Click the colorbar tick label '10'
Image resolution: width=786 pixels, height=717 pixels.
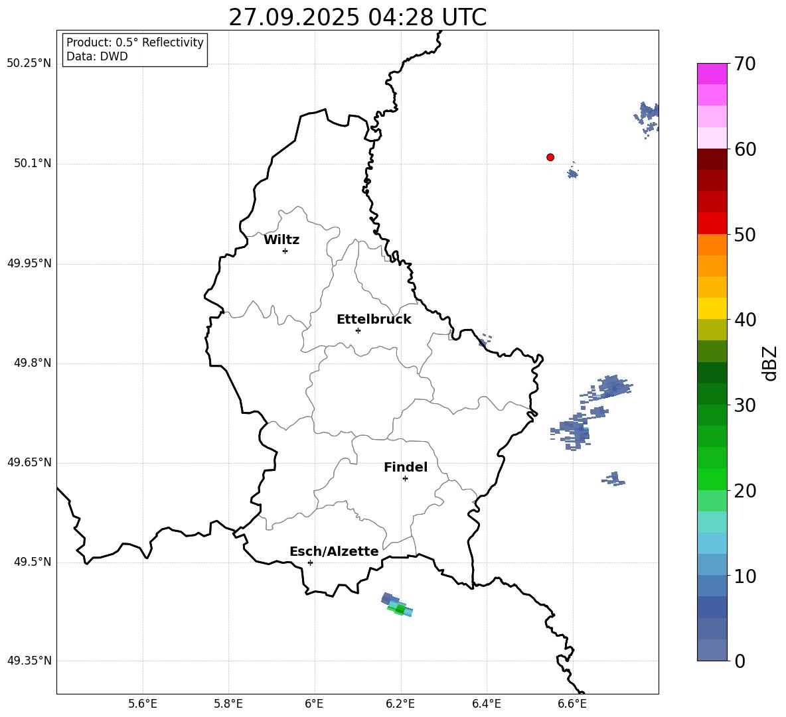(x=745, y=576)
